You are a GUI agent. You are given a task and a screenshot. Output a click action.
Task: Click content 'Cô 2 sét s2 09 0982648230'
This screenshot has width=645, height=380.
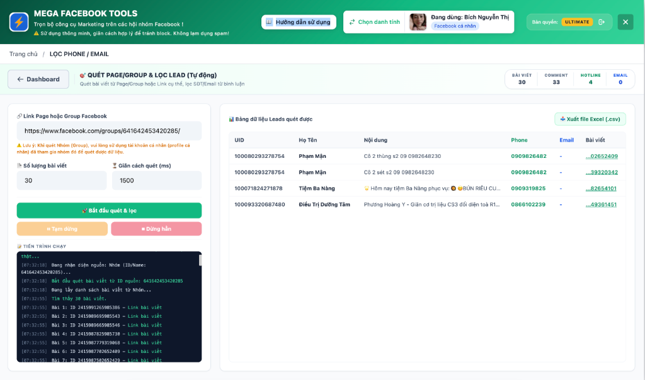(399, 172)
